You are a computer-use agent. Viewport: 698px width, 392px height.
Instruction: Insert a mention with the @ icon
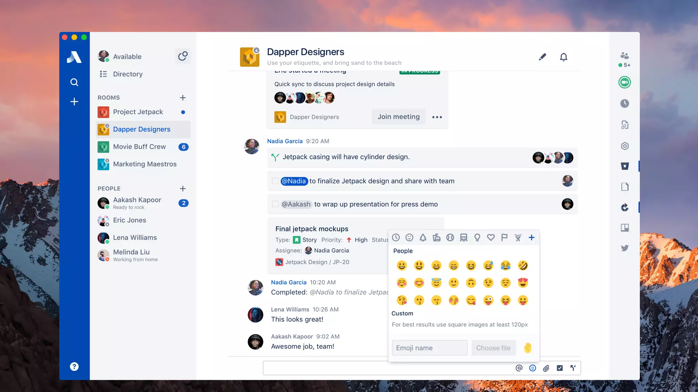519,368
